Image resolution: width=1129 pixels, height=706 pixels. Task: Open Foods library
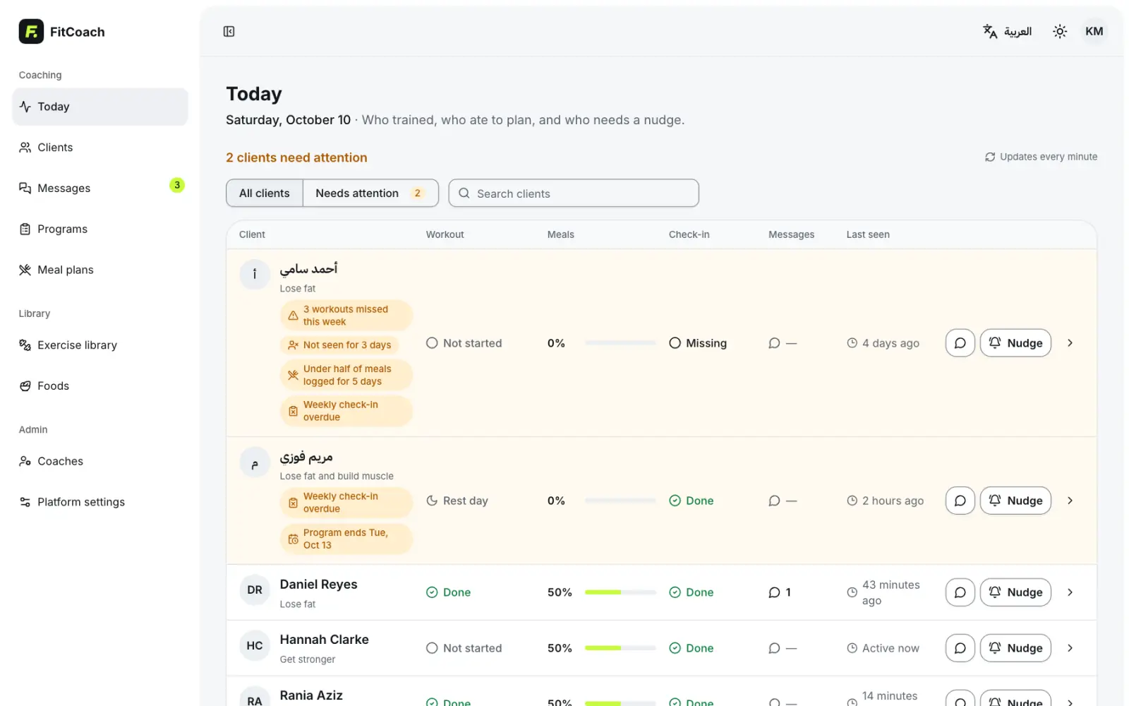click(100, 386)
